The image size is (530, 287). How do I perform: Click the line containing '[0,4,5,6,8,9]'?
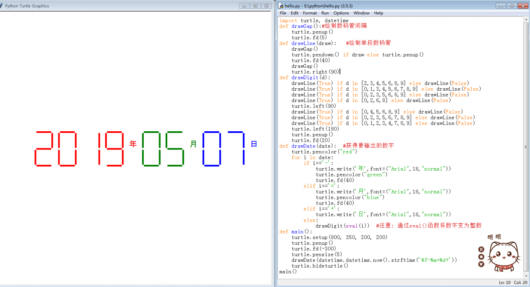(377, 111)
